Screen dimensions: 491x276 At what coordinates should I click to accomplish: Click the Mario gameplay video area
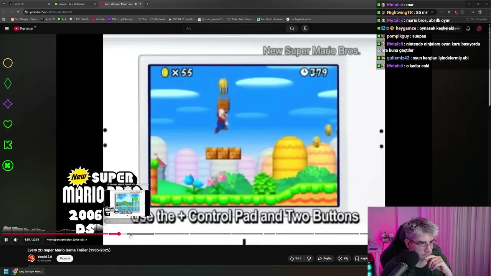coord(243,136)
